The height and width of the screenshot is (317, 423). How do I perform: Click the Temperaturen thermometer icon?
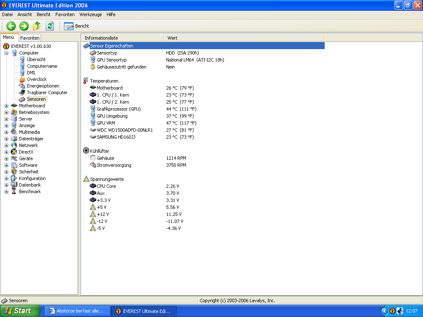(86, 80)
